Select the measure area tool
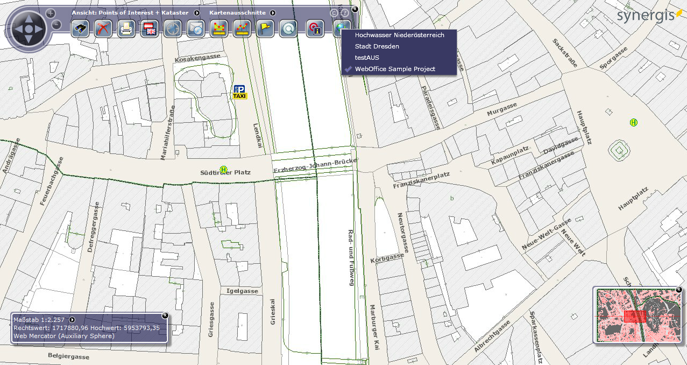This screenshot has height=365, width=687. pyautogui.click(x=218, y=29)
